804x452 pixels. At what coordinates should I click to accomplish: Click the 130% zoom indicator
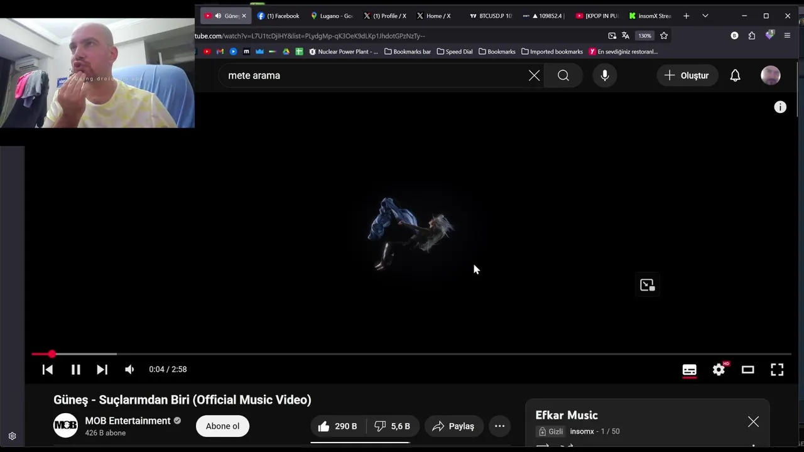tap(645, 36)
